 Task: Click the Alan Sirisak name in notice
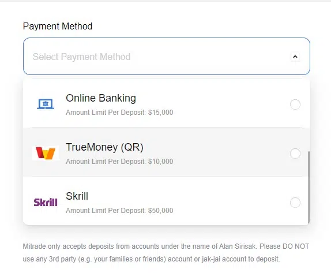point(238,246)
